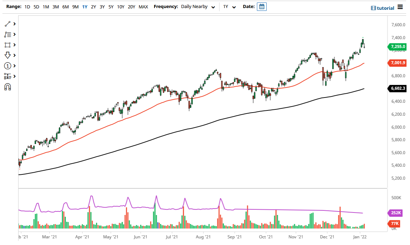
Task: Select the 1D range tab
Action: point(27,6)
